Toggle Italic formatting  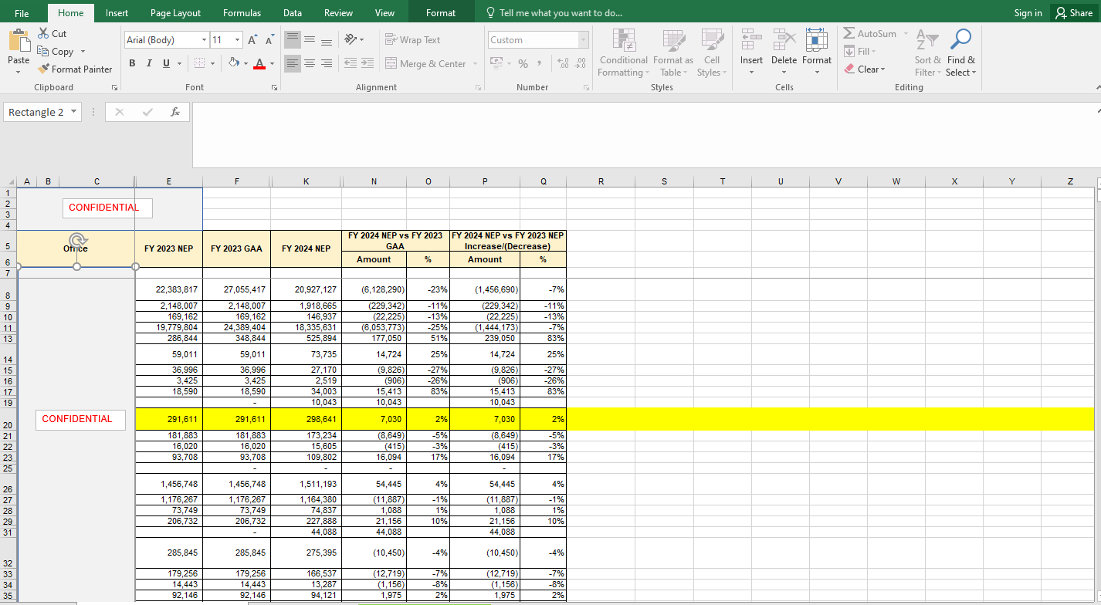click(x=150, y=64)
